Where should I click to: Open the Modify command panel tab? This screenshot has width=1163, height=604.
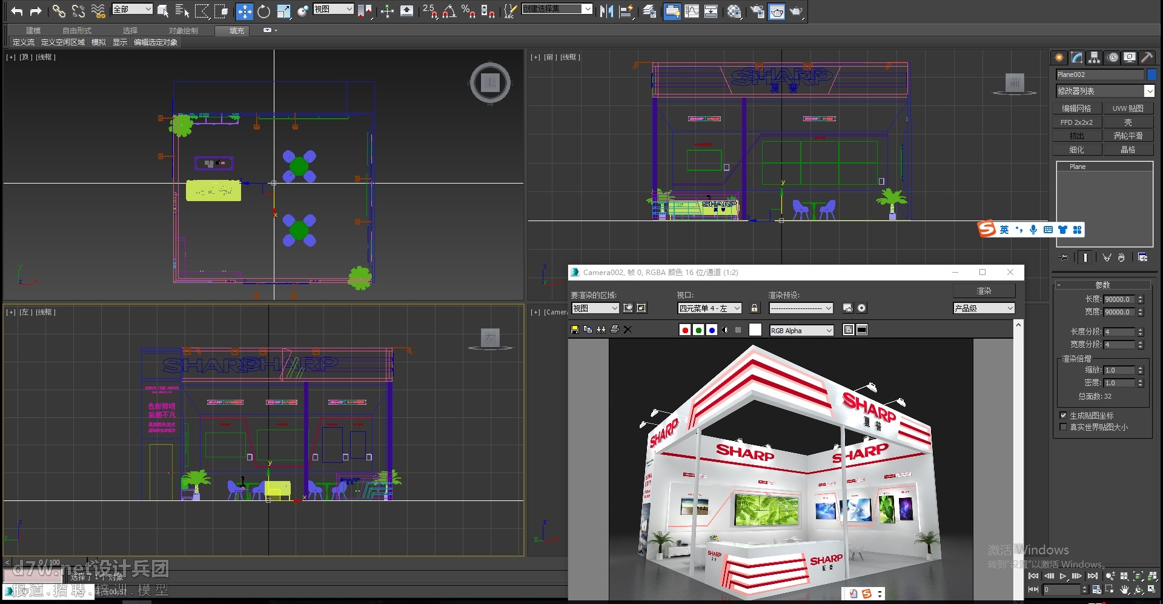pyautogui.click(x=1077, y=58)
